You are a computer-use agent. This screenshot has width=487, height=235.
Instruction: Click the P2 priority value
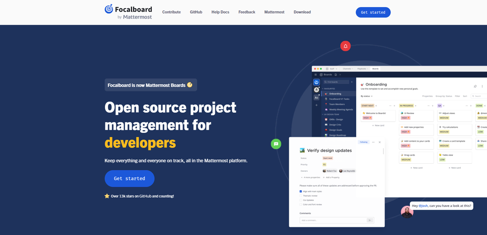tap(324, 165)
